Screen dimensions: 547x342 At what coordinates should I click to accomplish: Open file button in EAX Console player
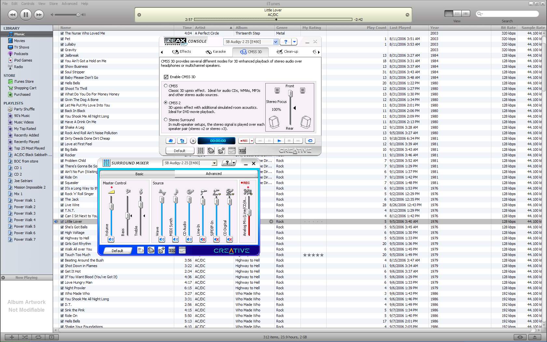tap(170, 141)
